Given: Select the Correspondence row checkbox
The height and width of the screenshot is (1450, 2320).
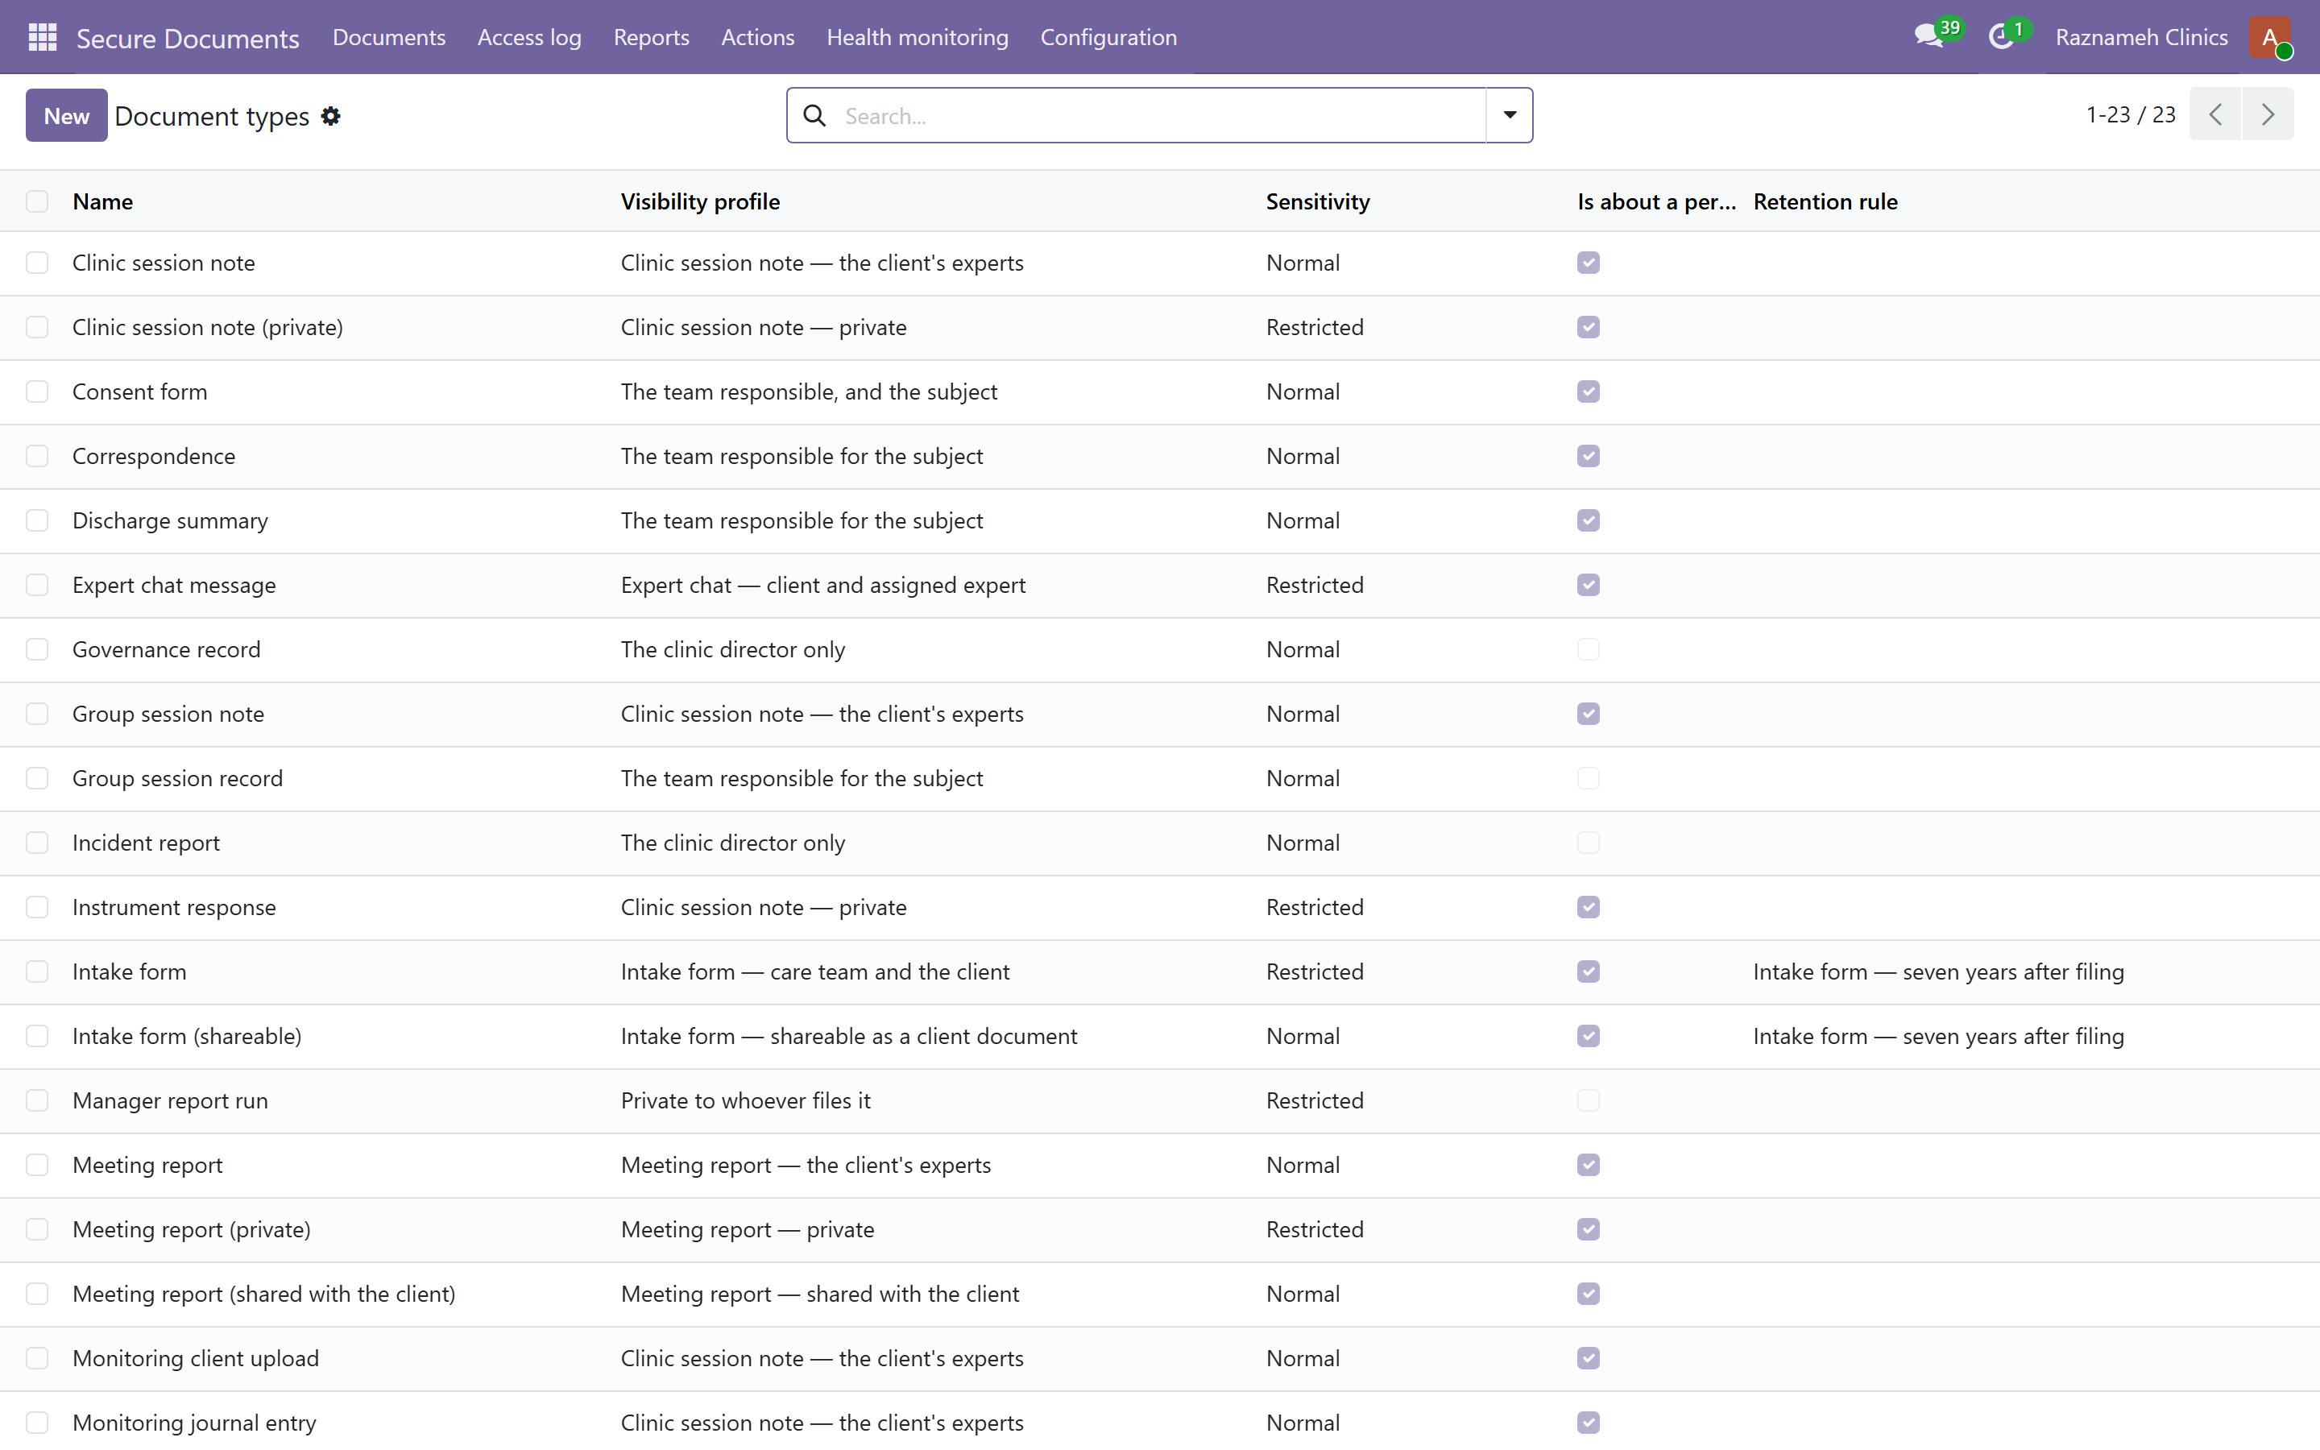Looking at the screenshot, I should click(37, 455).
